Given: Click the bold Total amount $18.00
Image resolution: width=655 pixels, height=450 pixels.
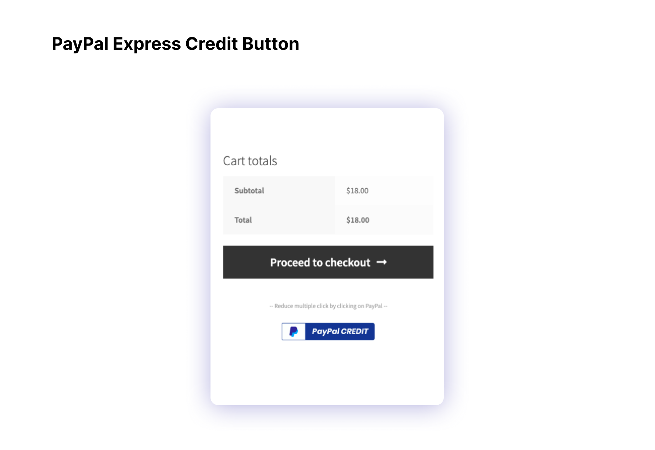Looking at the screenshot, I should (x=358, y=220).
